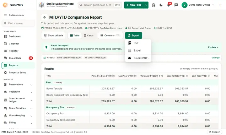Click Occupancy Tax Exempted row title
The image size is (226, 135).
point(61,120)
